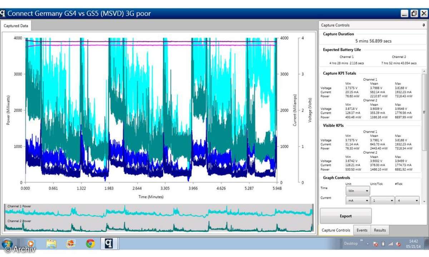Screen dimensions: 429x257
Task: Select the Captured Data tab
Action: 16,26
